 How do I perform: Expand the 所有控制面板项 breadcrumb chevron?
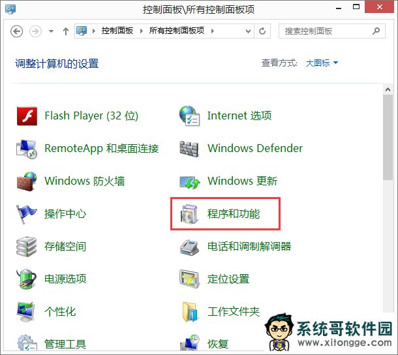(x=213, y=31)
